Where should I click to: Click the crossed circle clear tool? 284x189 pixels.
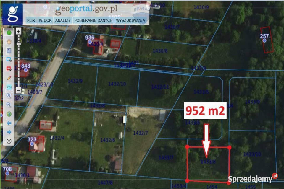(9, 141)
